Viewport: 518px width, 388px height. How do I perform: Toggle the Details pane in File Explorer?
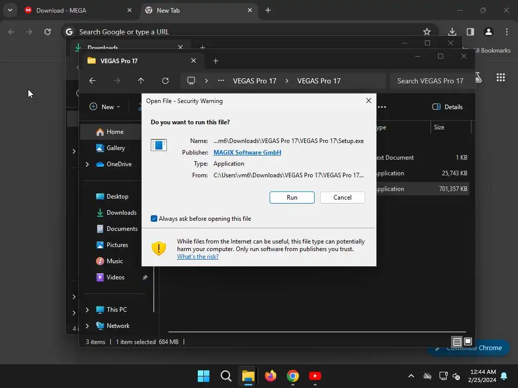(x=447, y=107)
